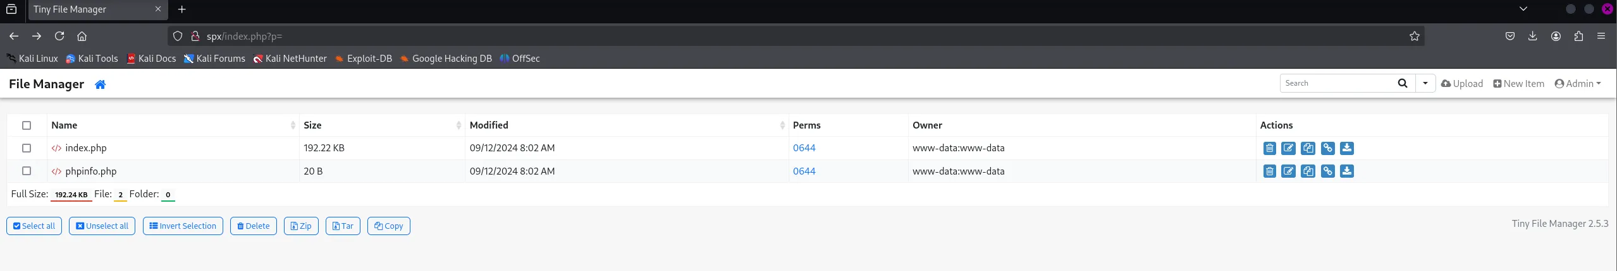Download phpinfo.php with its download icon
The width and height of the screenshot is (1617, 271).
coord(1347,171)
